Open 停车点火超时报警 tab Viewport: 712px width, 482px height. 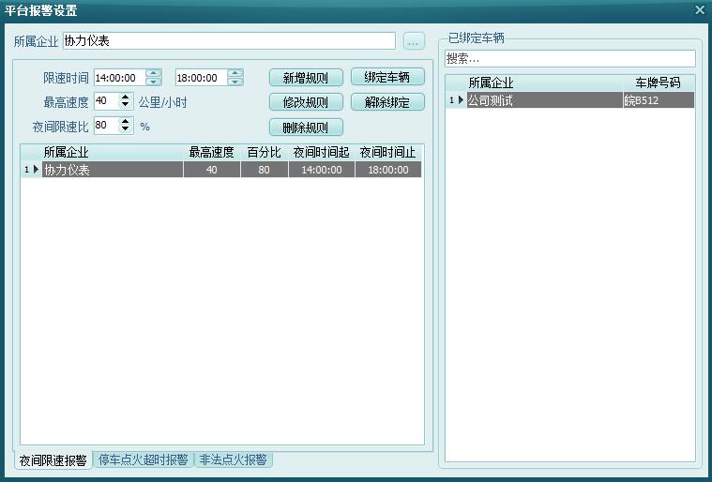pyautogui.click(x=143, y=460)
